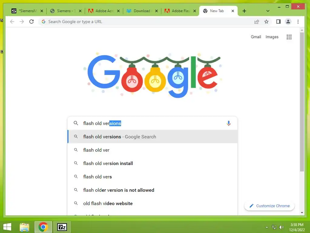Viewport: 310px width, 233px height.
Task: Open File Explorer from the taskbar
Action: pos(25,227)
